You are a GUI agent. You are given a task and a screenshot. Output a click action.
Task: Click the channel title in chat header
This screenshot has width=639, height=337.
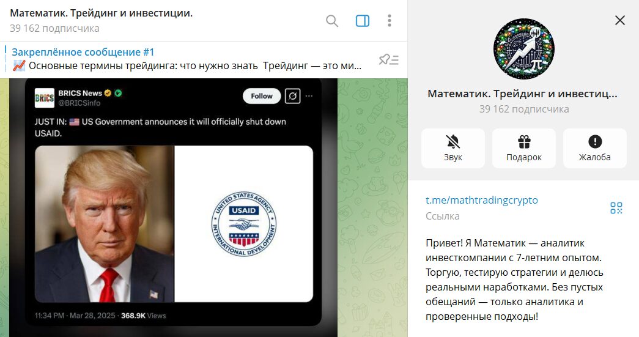[x=102, y=13]
